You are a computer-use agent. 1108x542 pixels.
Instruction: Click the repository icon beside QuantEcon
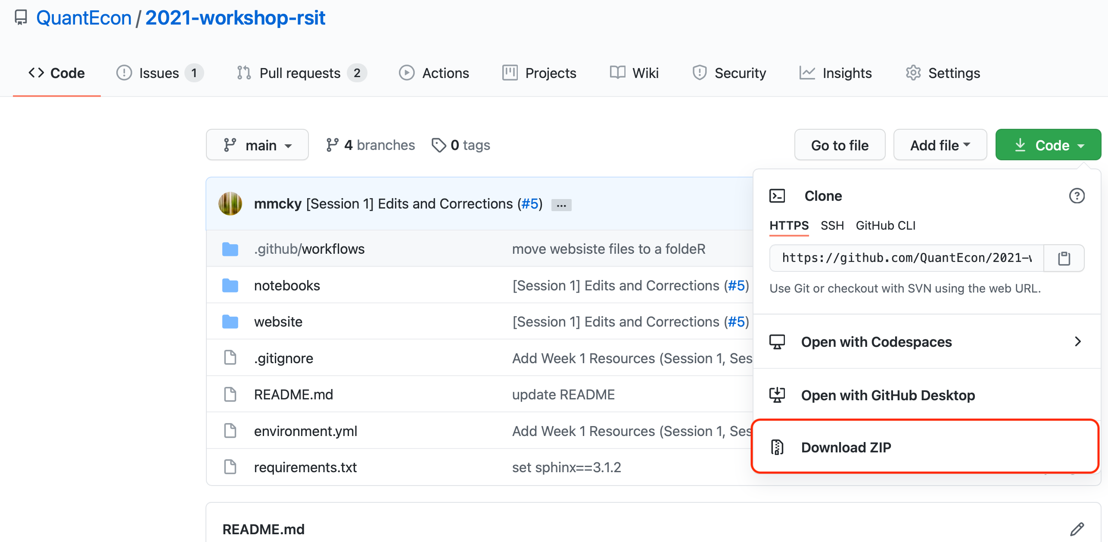tap(21, 18)
